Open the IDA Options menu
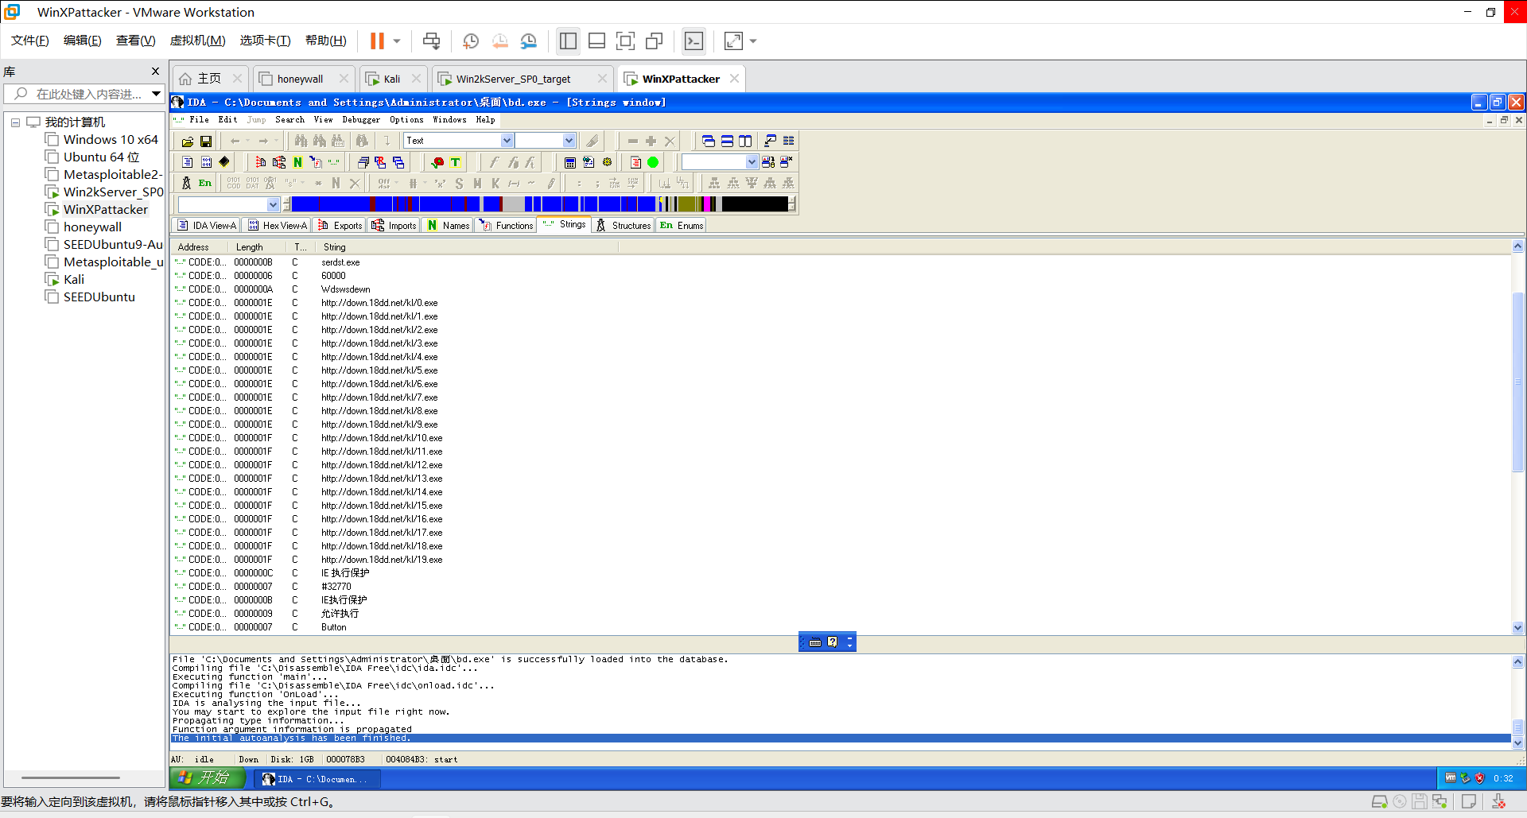1527x818 pixels. (406, 120)
